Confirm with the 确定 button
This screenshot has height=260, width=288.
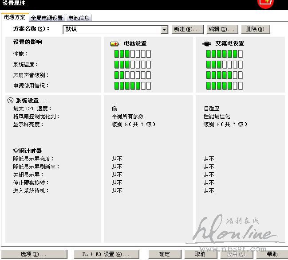coord(164,254)
